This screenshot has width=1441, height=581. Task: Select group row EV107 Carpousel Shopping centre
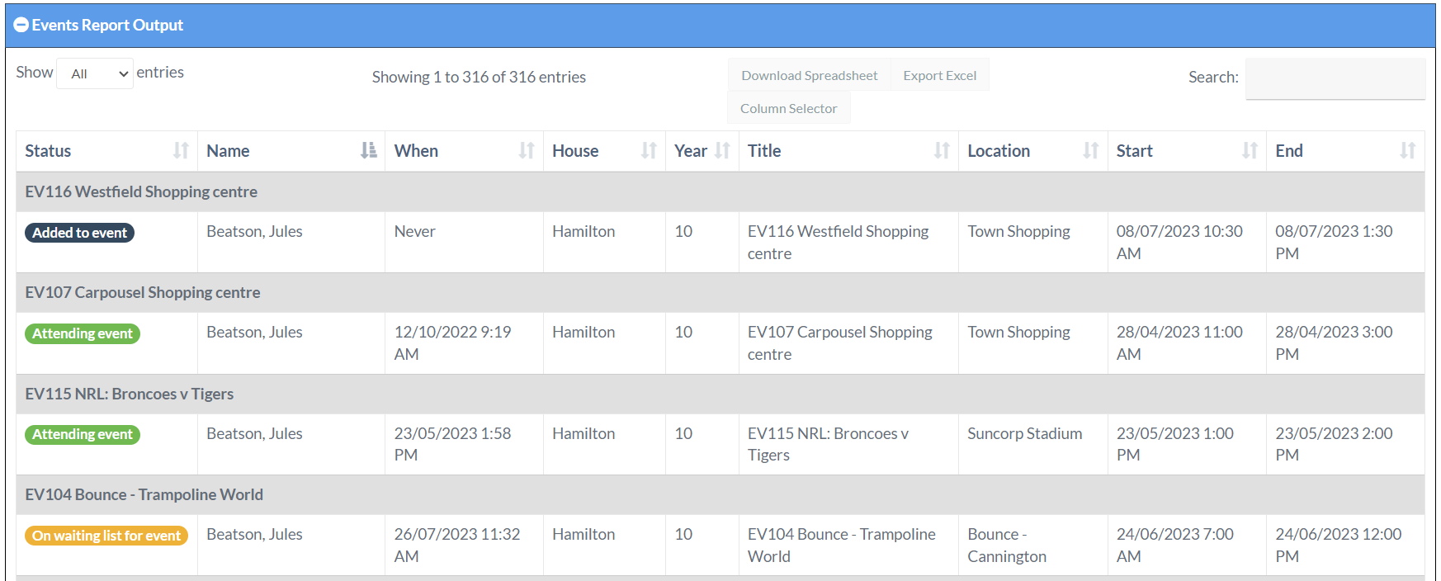coord(720,292)
